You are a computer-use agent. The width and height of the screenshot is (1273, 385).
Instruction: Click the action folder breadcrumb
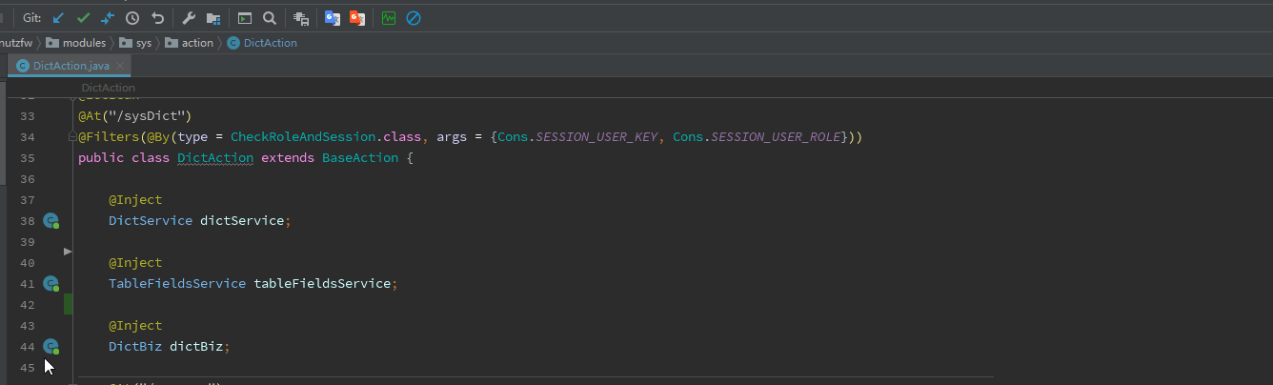click(x=189, y=43)
